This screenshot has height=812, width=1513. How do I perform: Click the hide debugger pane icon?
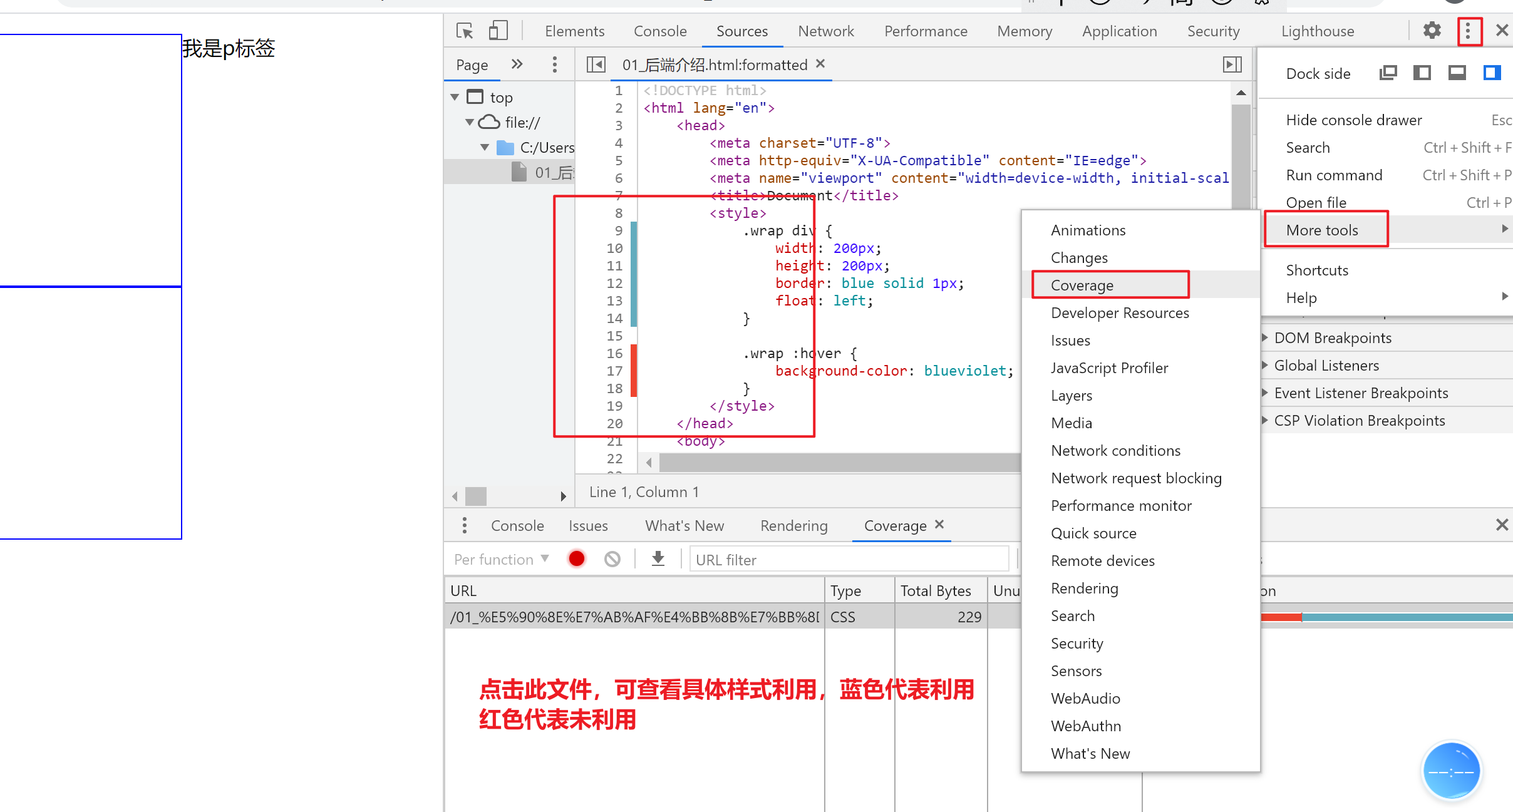1232,64
